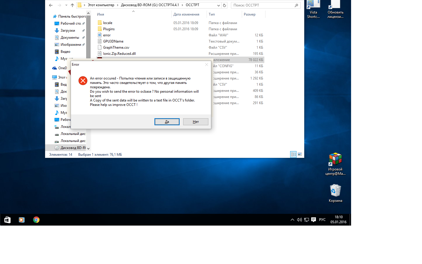Show hidden tray icons chevron
The height and width of the screenshot is (264, 422).
(x=292, y=220)
